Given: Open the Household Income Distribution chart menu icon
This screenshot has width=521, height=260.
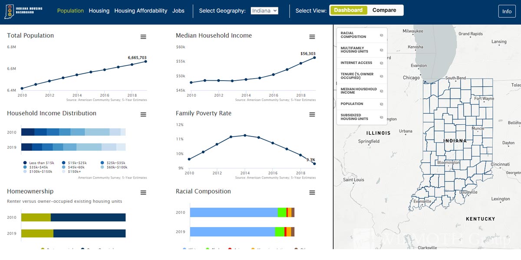Looking at the screenshot, I should 143,114.
